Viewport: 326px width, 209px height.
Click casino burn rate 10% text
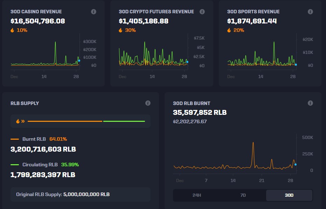point(22,30)
